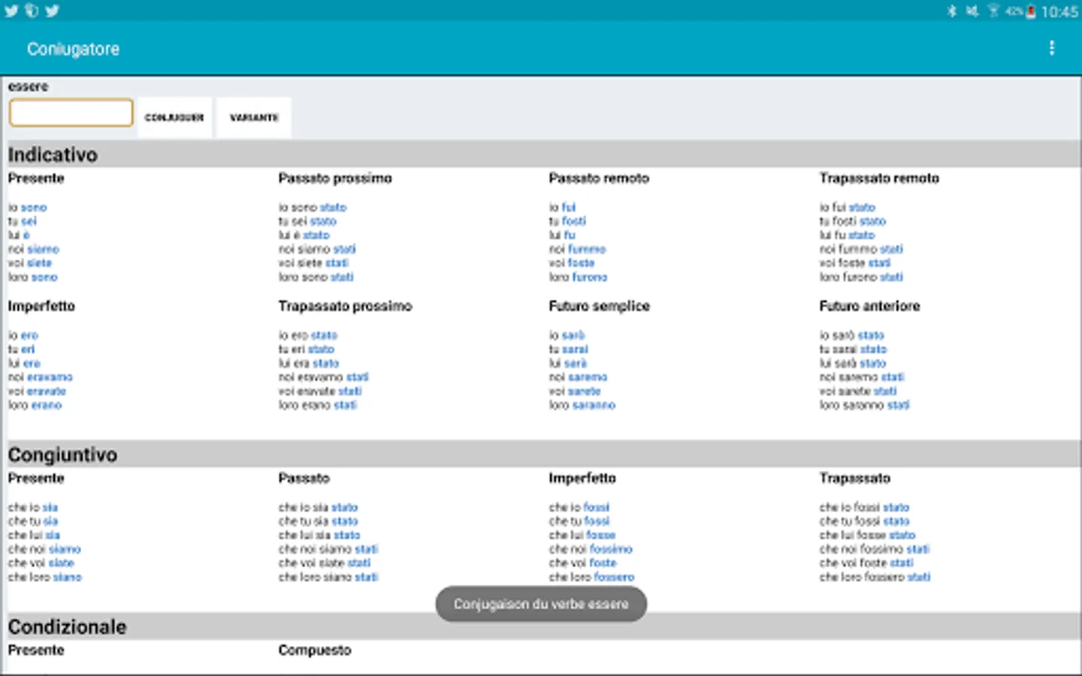The height and width of the screenshot is (676, 1082).
Task: Click 'erano' in Imperfetto 'loro erano' row
Action: 47,405
